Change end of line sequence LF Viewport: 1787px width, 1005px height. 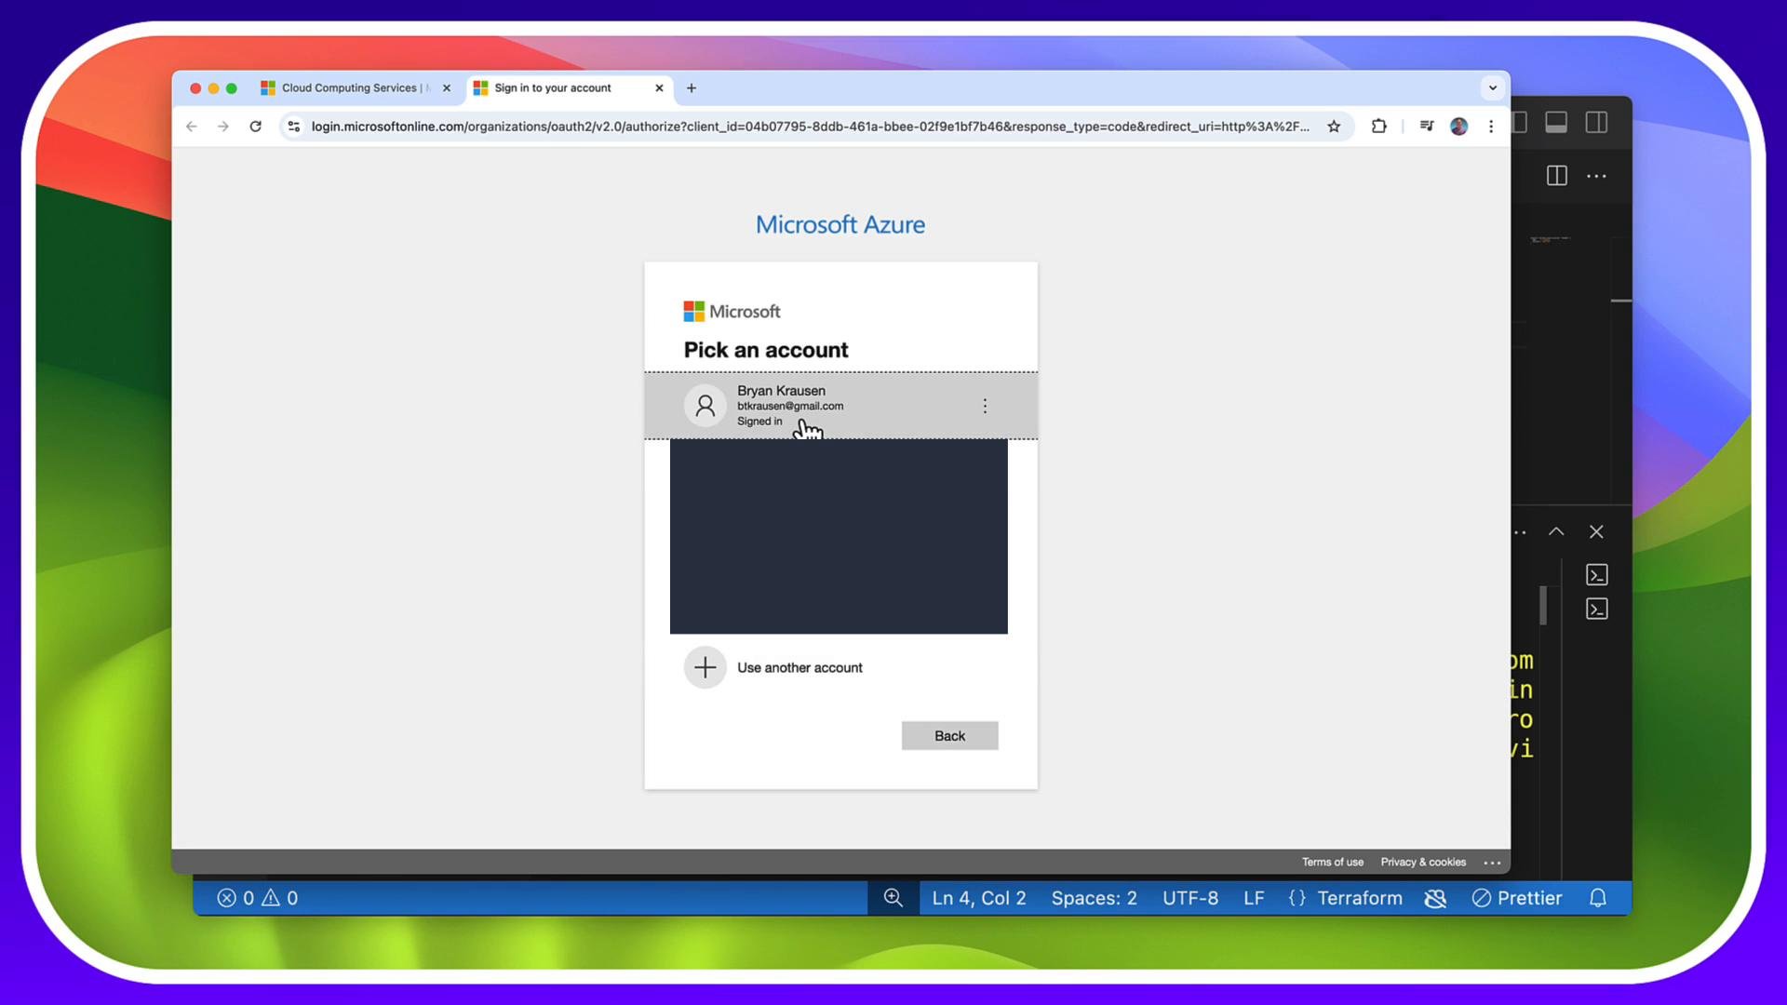click(x=1254, y=898)
